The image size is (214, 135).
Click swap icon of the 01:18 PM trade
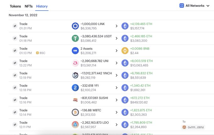click(x=15, y=38)
